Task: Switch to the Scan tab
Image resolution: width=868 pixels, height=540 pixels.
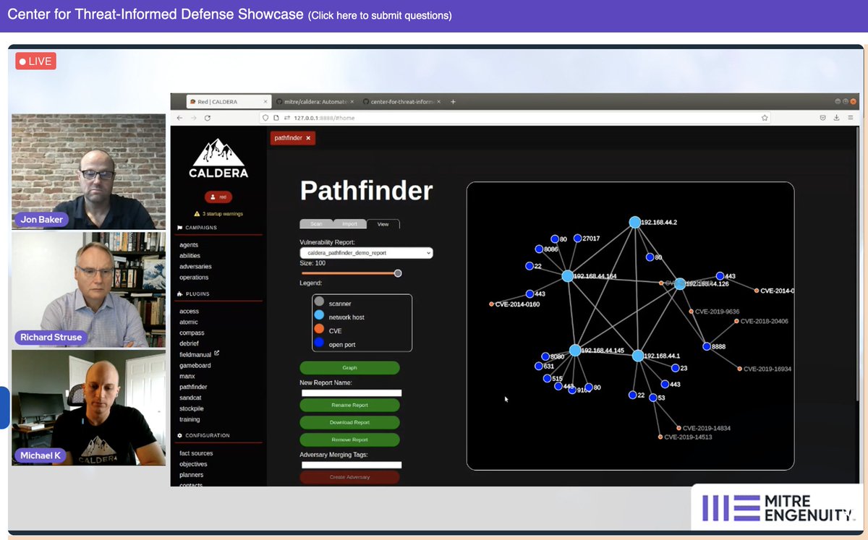Action: pos(316,224)
